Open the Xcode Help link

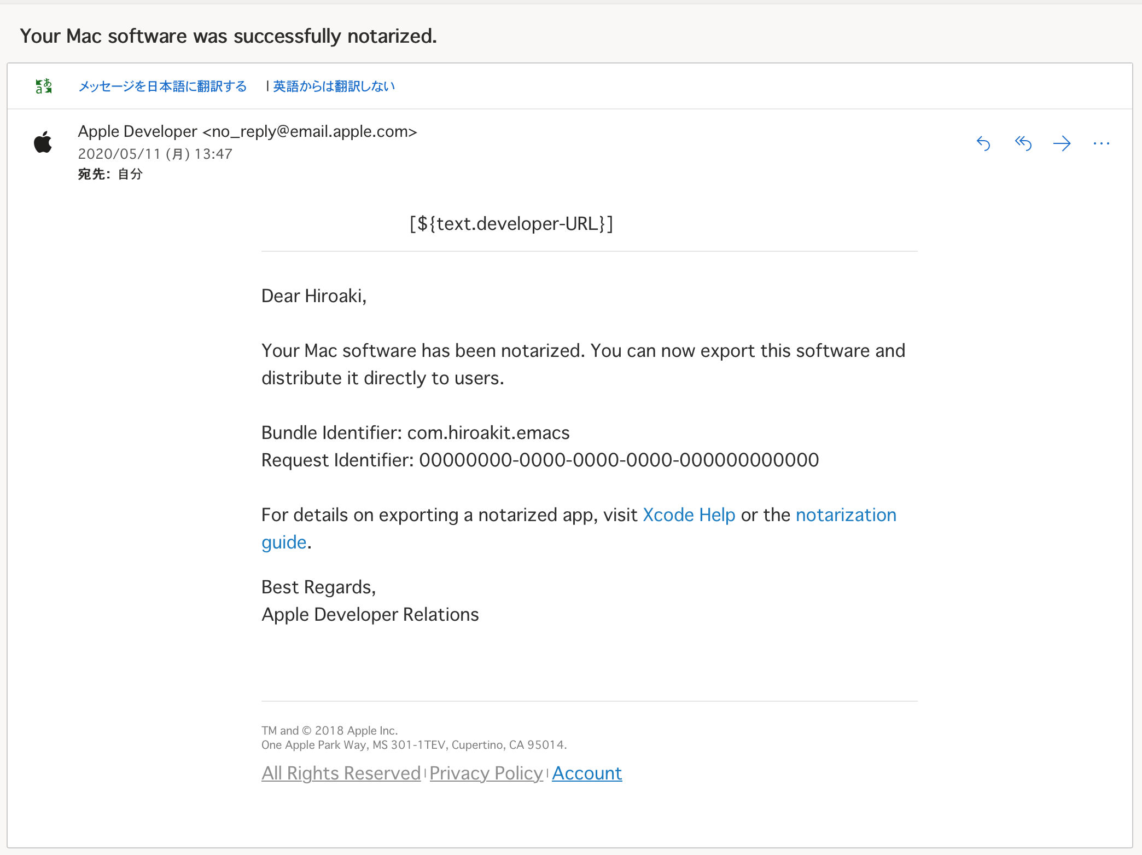[x=689, y=515]
